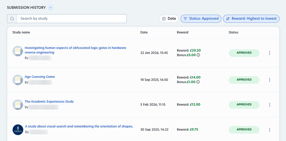Click document icon of obfuscated logic gates study
This screenshot has width=286, height=141.
[18, 51]
